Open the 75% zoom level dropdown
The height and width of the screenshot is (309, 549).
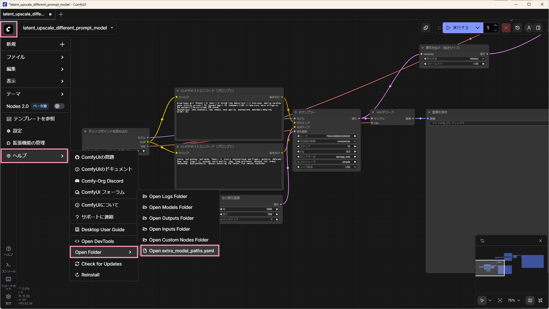click(514, 300)
